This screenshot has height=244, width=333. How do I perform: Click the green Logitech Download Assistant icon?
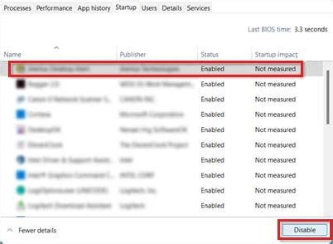tap(20, 206)
